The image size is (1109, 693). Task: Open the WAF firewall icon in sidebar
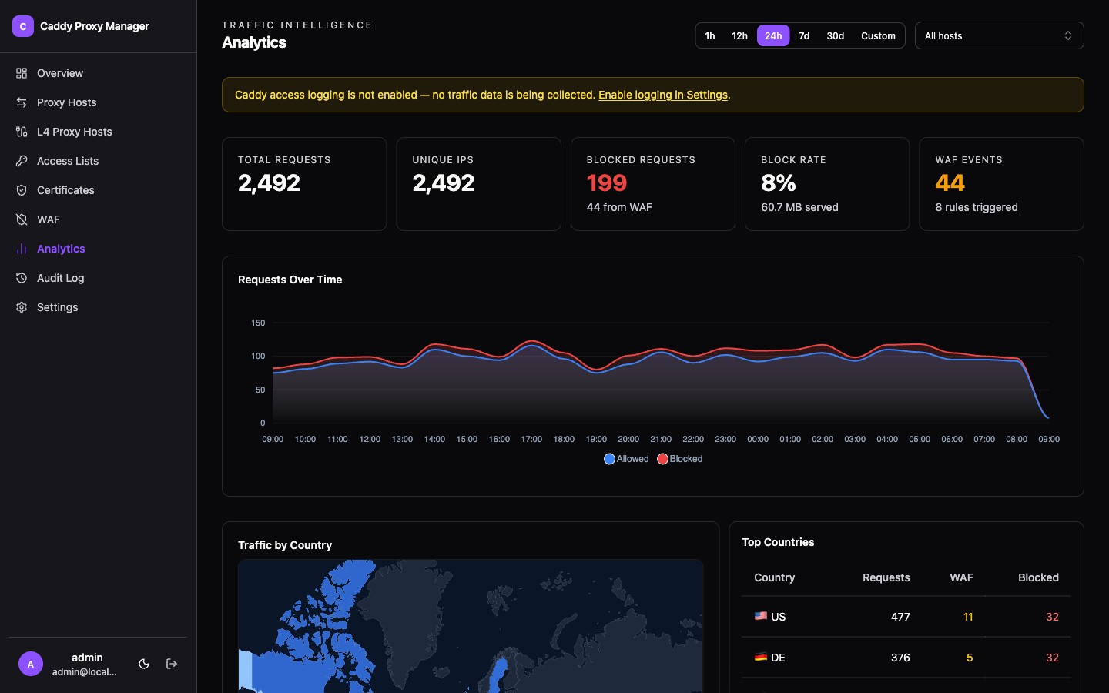click(21, 219)
